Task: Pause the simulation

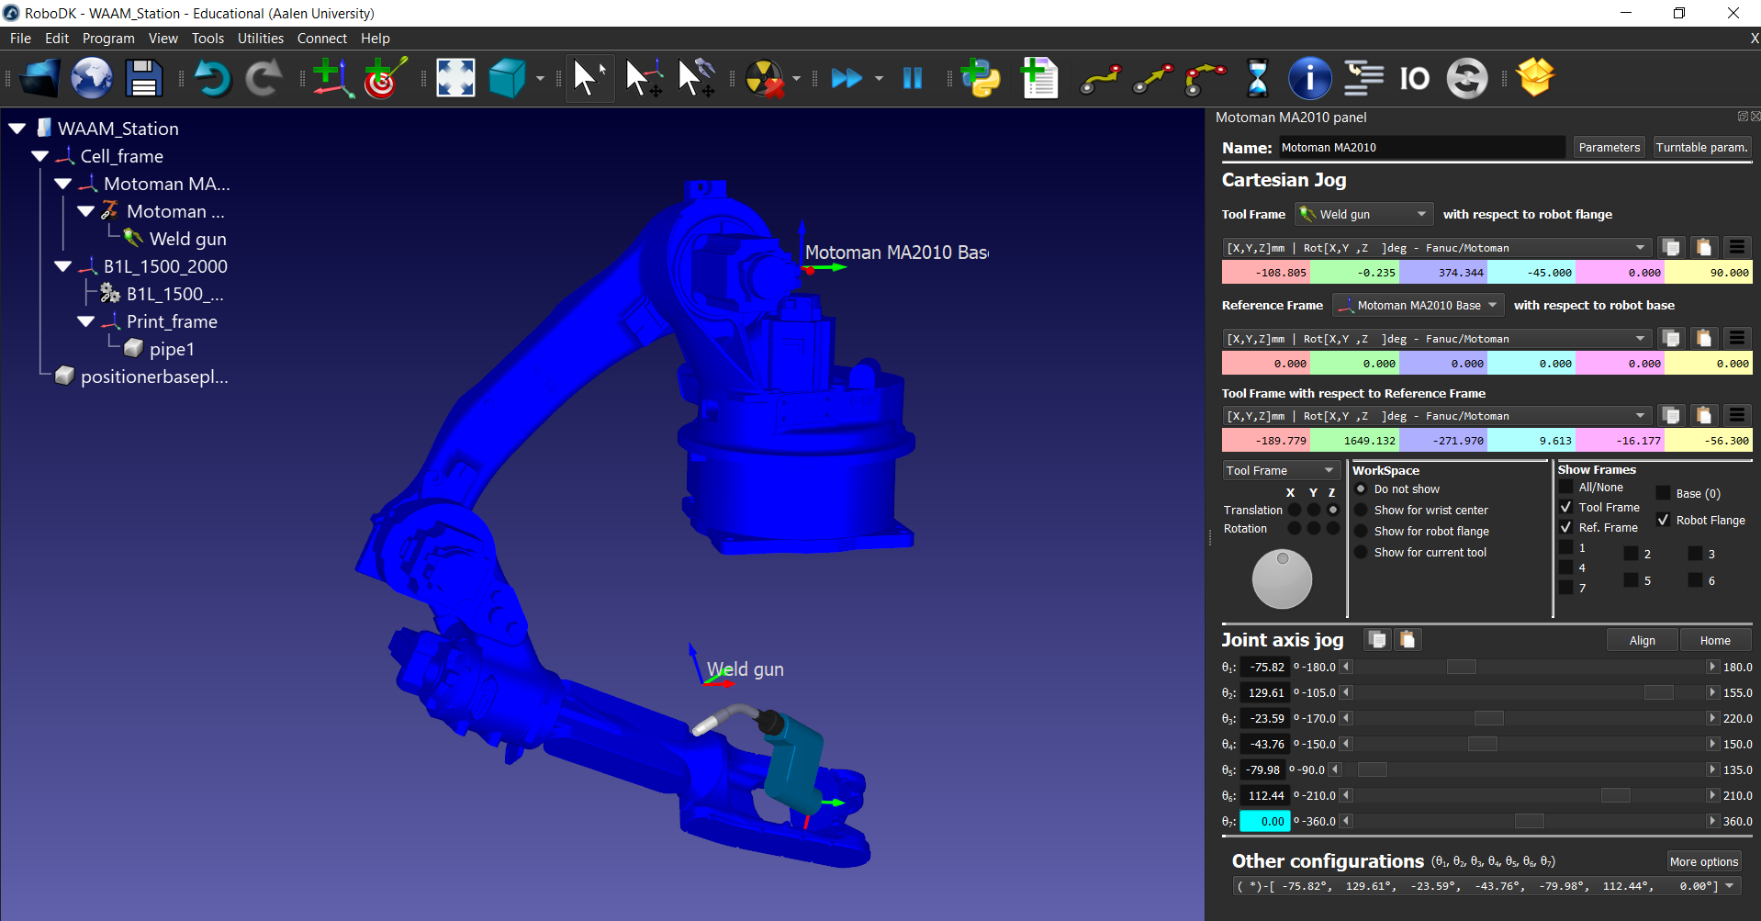Action: [912, 79]
